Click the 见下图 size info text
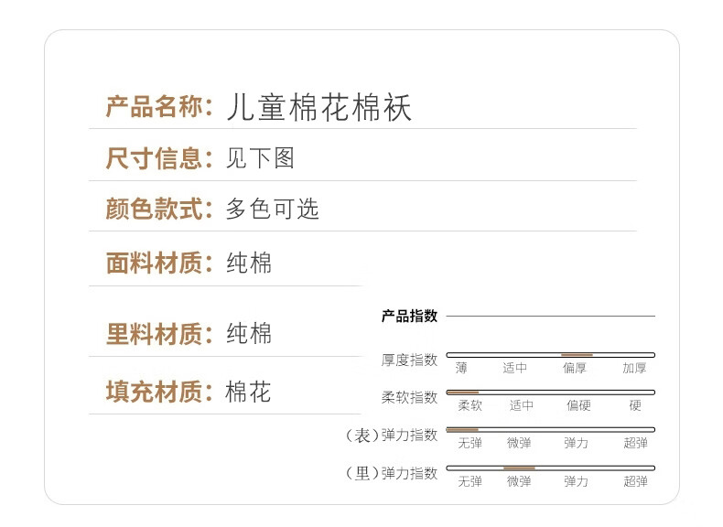Viewport: 723px width, 527px height. [x=260, y=159]
